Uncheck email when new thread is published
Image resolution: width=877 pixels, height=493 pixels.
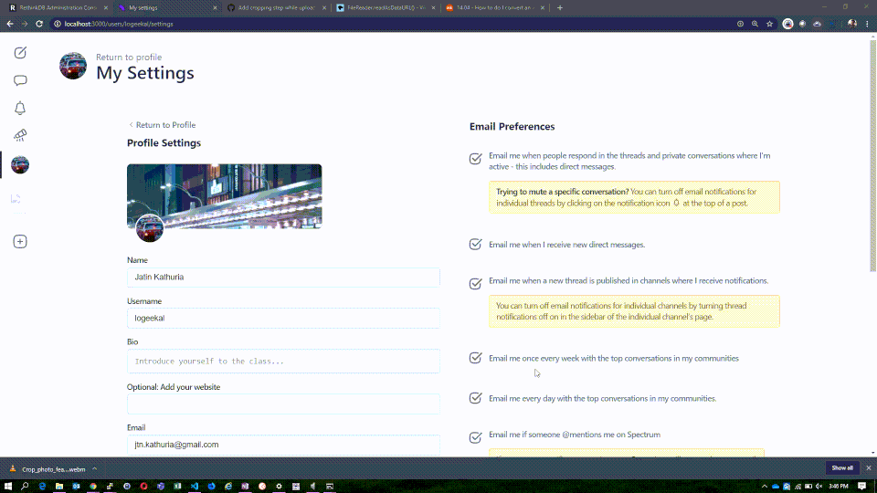coord(475,283)
